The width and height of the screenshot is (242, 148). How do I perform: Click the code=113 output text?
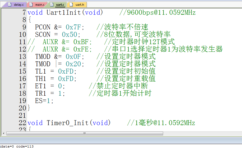click(x=25, y=146)
